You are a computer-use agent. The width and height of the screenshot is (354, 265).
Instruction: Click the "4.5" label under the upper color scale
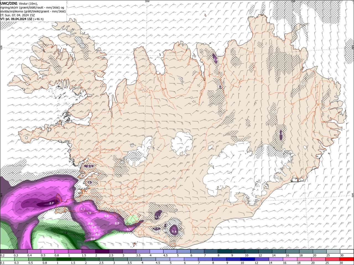click(165, 255)
